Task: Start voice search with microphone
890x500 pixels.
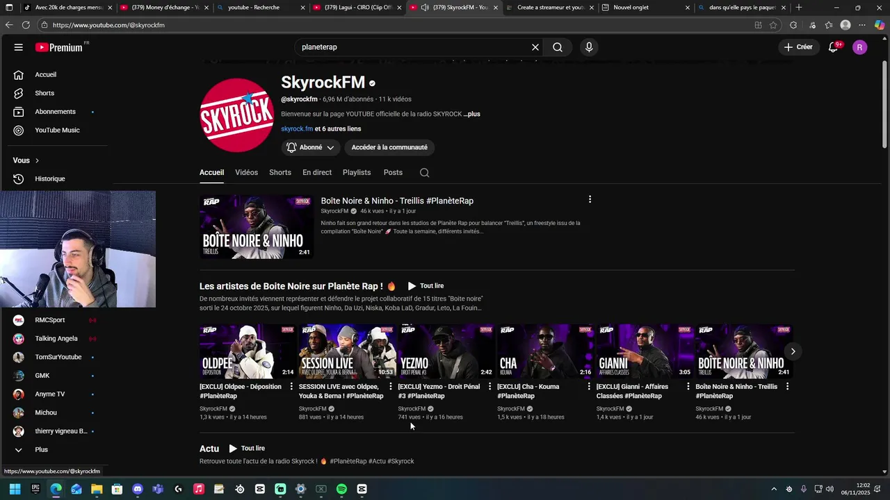Action: click(x=589, y=47)
